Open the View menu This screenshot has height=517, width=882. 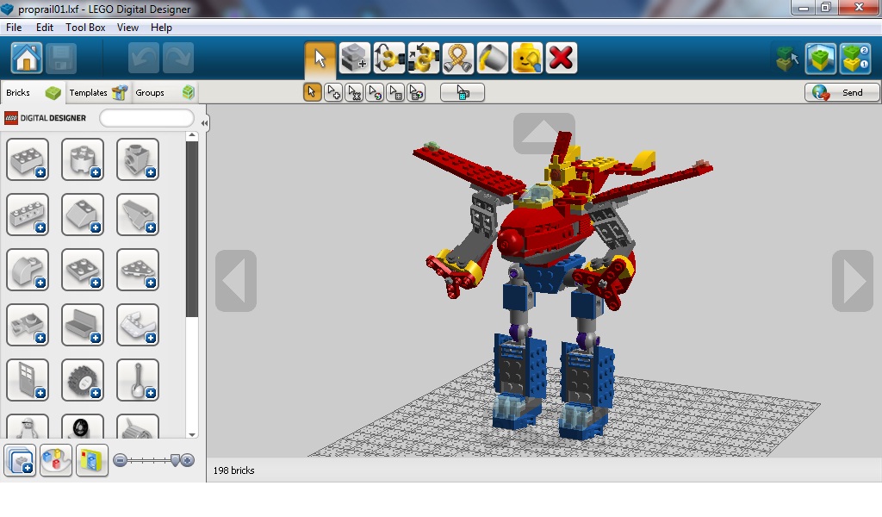click(x=127, y=27)
